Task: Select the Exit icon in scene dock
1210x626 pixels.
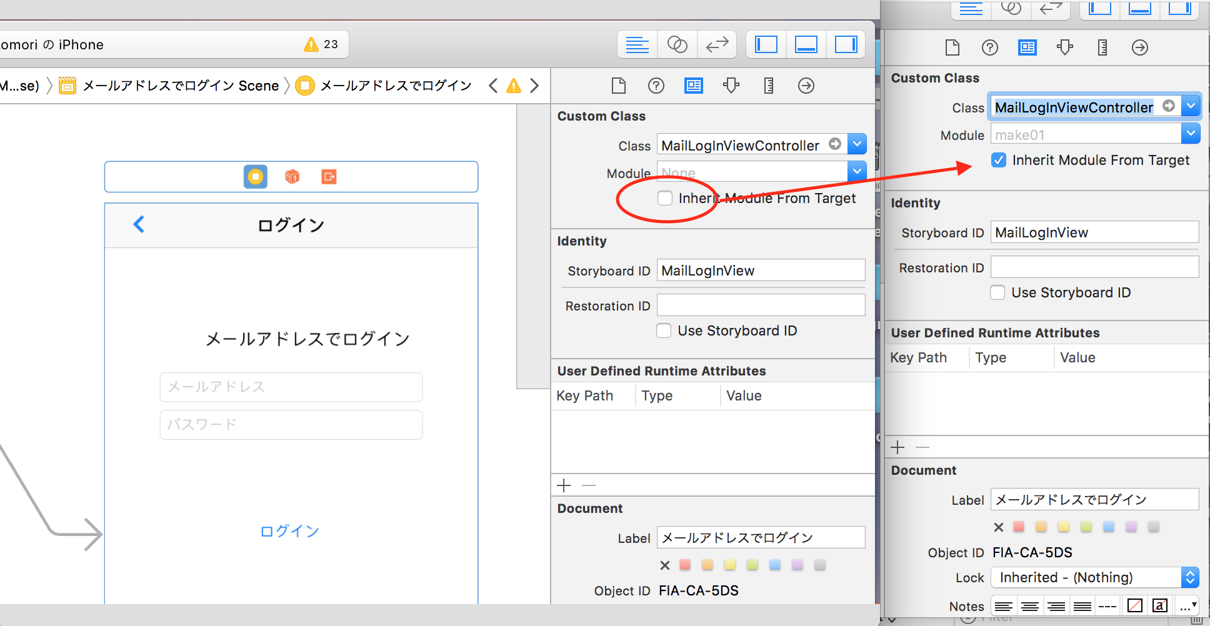Action: [x=329, y=177]
